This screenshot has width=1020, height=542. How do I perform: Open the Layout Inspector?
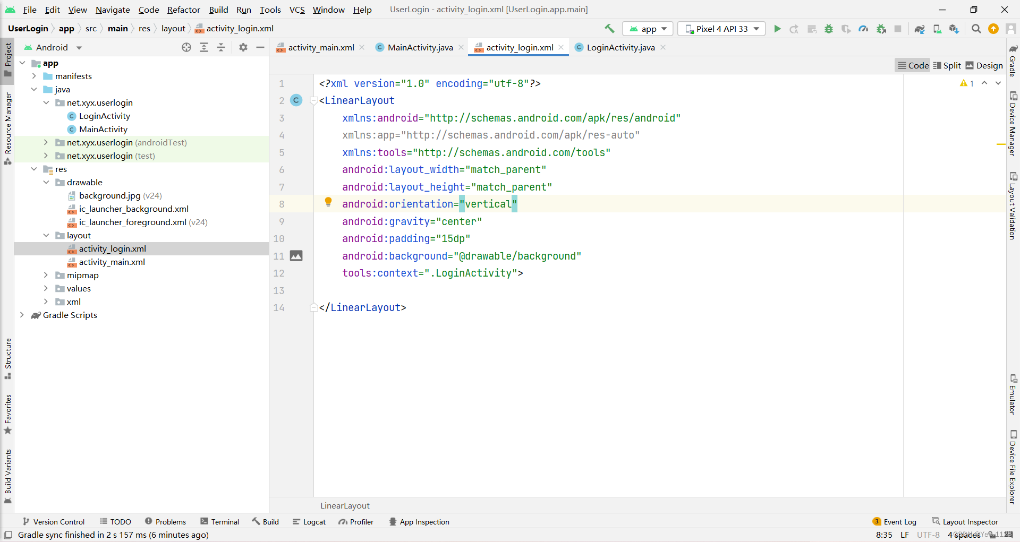click(x=965, y=522)
